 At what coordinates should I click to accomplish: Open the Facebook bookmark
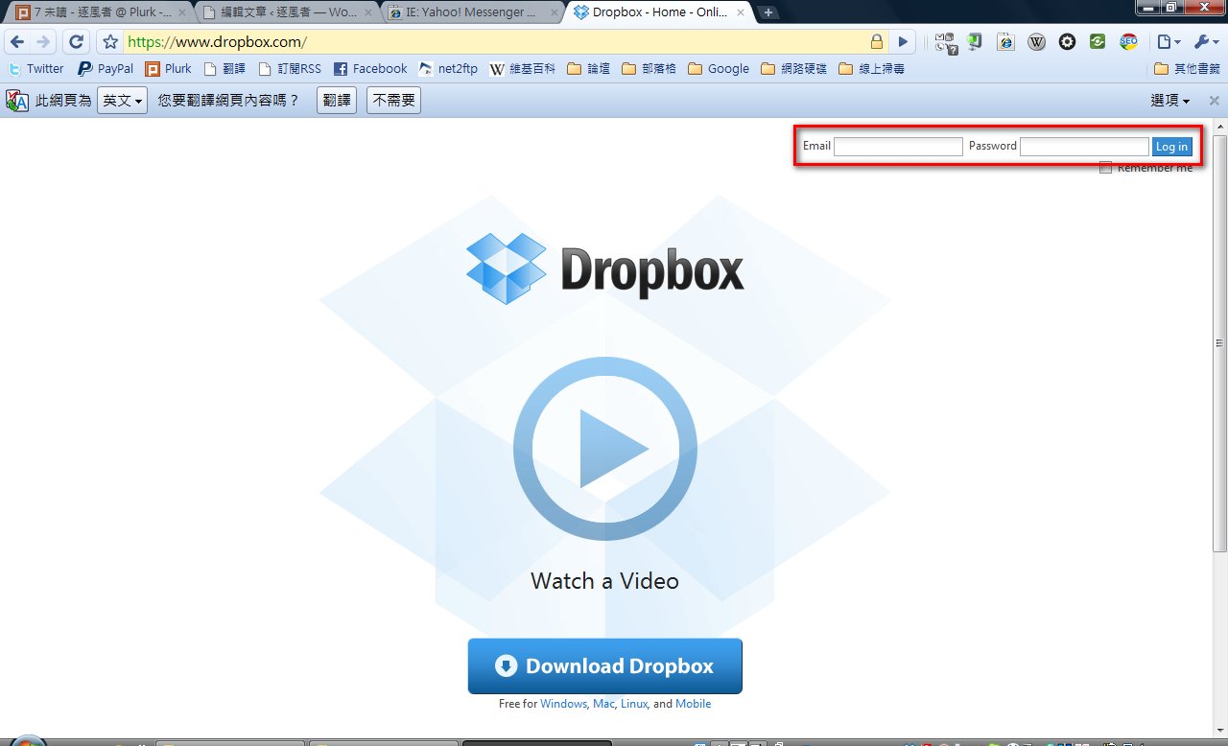(370, 69)
